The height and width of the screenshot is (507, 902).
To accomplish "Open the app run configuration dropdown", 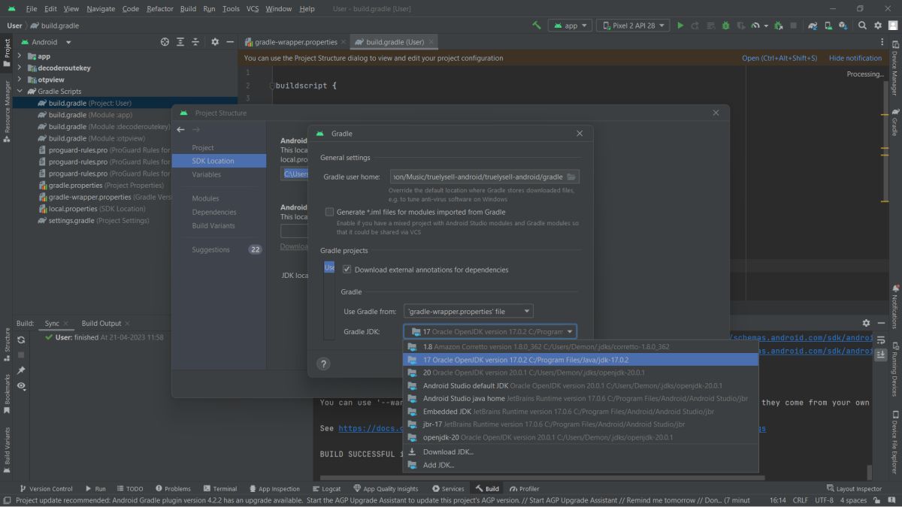I will click(x=570, y=25).
